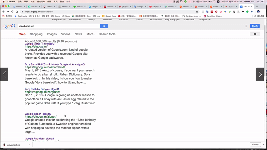Close the Do a Barrel Roll tab
This screenshot has height=150, width=267.
pyautogui.click(x=252, y=7)
